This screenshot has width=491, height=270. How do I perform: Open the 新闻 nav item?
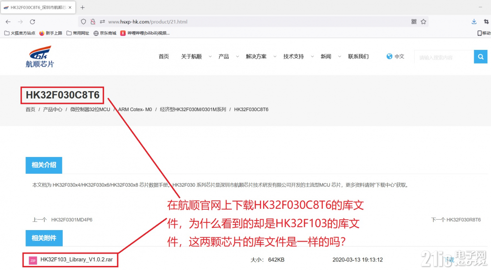326,57
